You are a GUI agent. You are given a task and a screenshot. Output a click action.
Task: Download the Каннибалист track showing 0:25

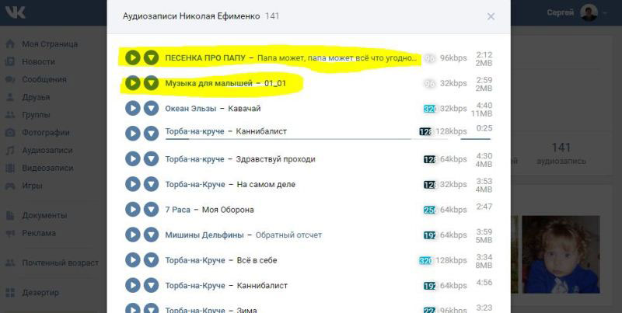(x=151, y=134)
